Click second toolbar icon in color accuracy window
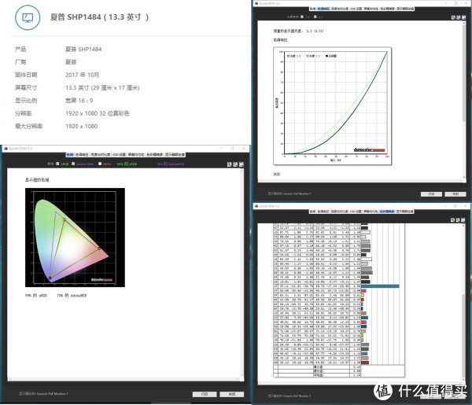 456,219
